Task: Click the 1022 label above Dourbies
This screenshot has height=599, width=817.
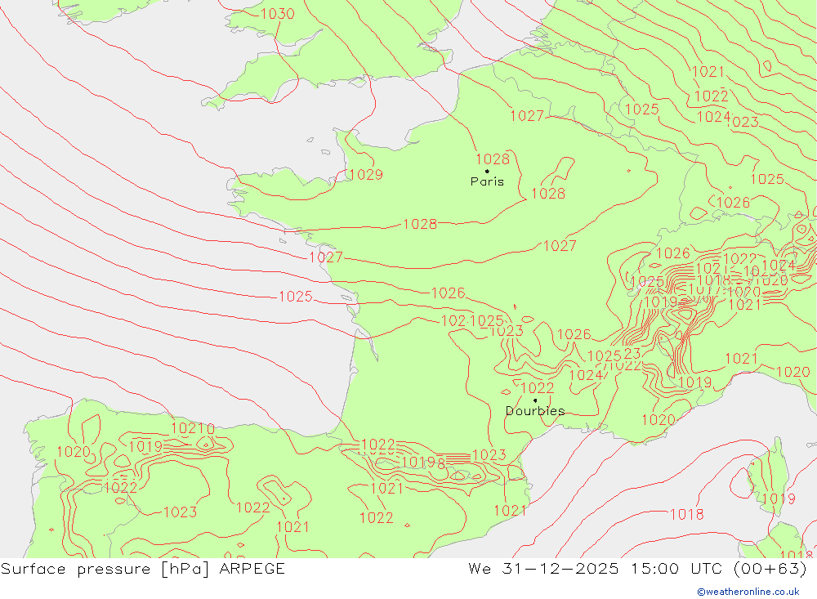Action: pyautogui.click(x=538, y=388)
